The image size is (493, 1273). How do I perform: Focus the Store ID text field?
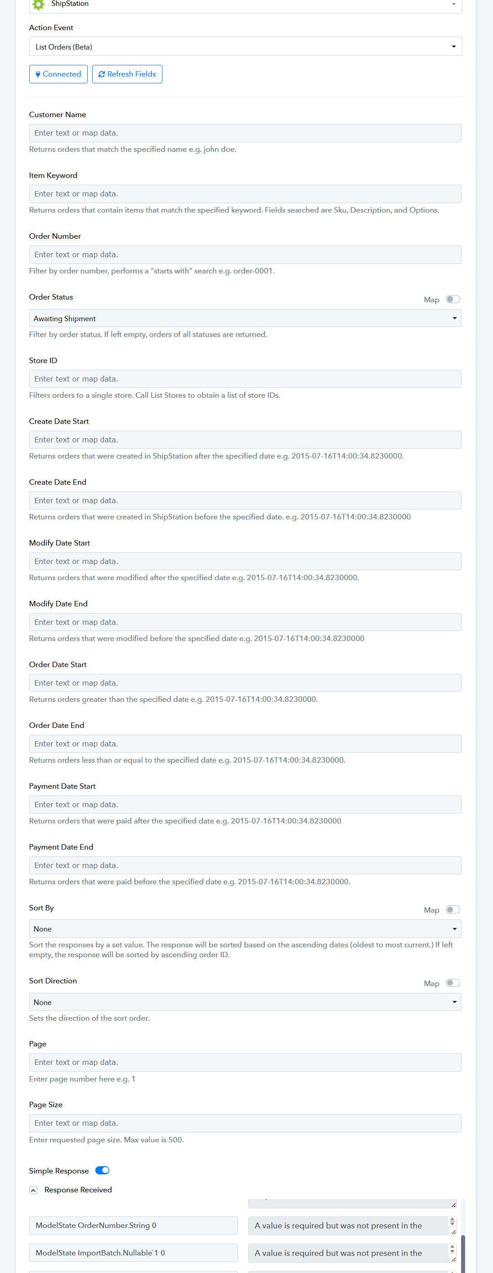pos(245,379)
